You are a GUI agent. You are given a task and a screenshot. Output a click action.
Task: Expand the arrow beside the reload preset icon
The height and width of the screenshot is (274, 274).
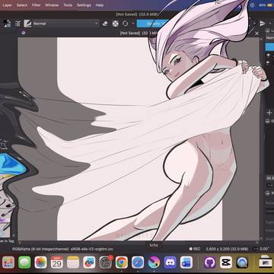(x=132, y=24)
